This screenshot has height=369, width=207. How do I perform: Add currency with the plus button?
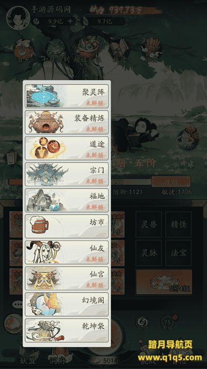70,21
